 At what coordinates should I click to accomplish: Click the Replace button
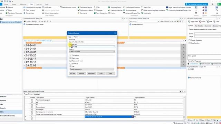(81, 73)
